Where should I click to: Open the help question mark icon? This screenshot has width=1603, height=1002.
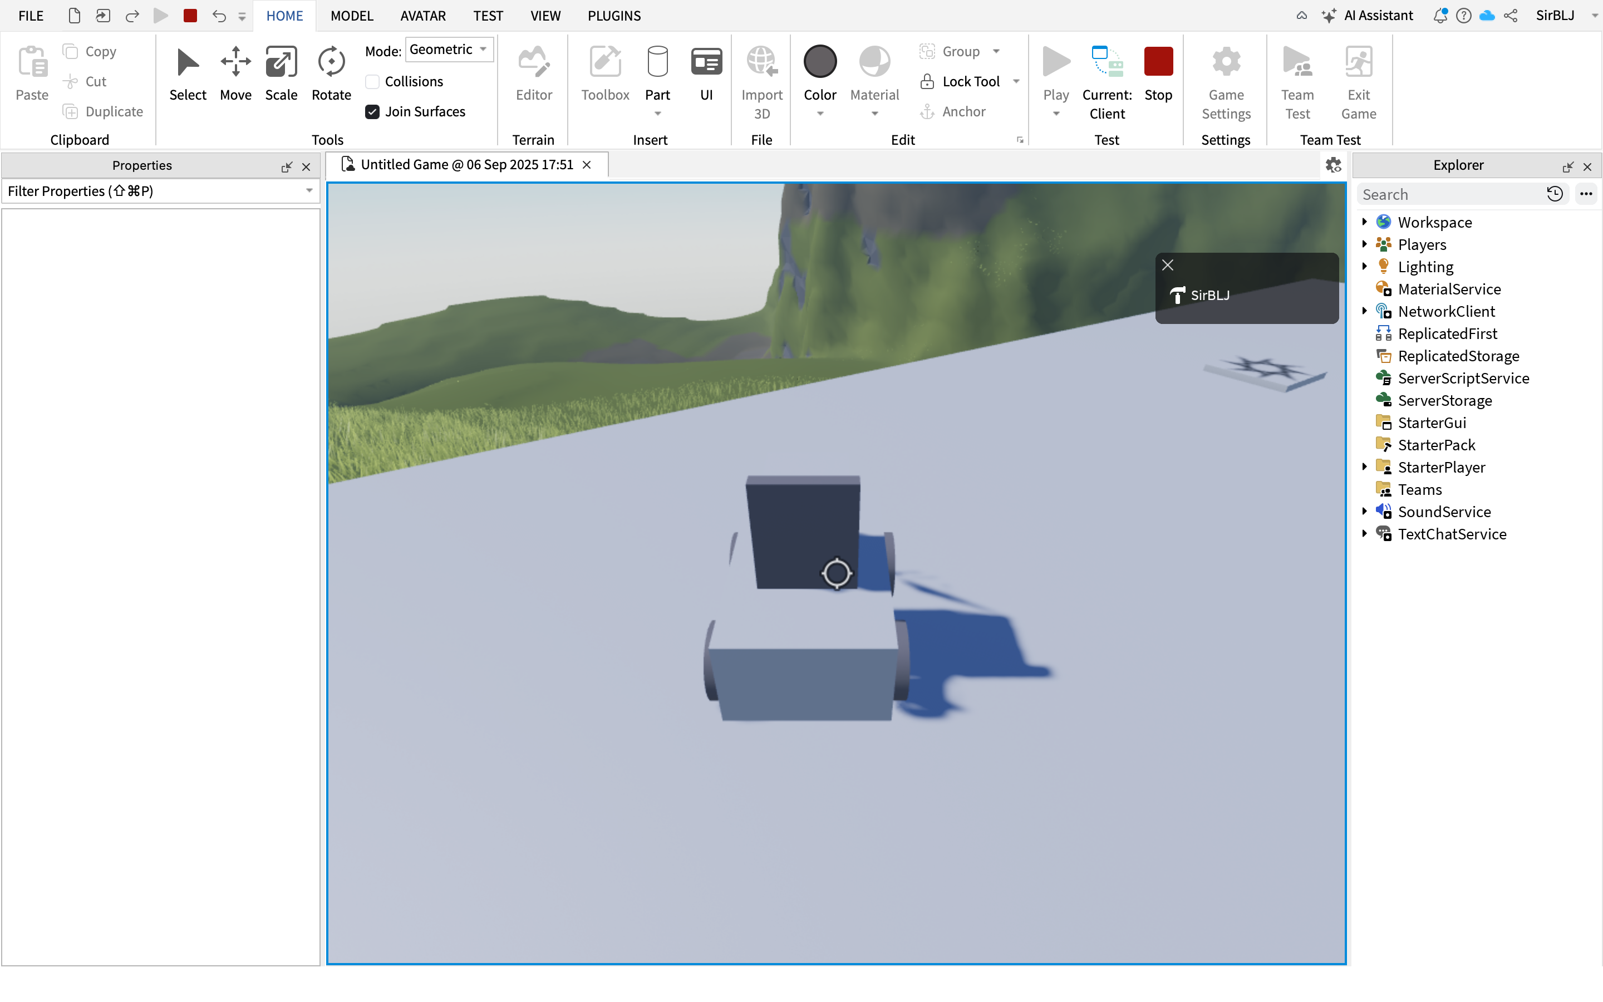tap(1464, 15)
